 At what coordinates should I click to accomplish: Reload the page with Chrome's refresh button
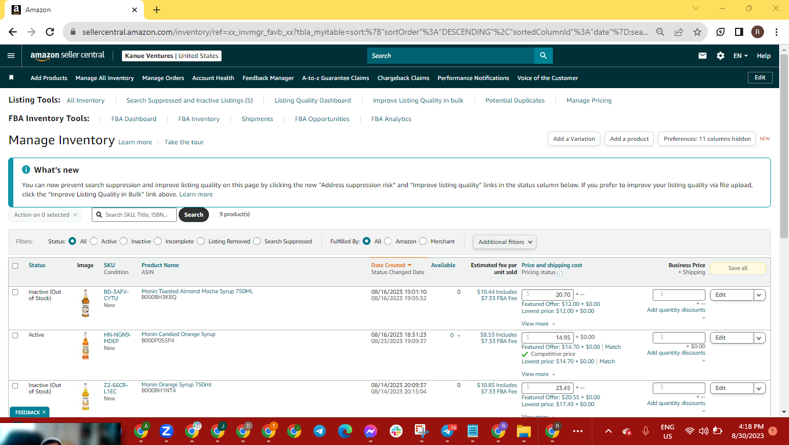pos(50,32)
